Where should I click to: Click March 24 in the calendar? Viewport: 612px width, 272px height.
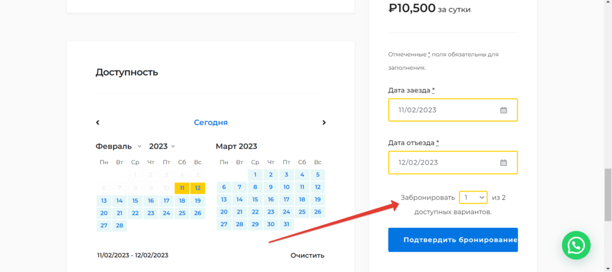tap(286, 212)
